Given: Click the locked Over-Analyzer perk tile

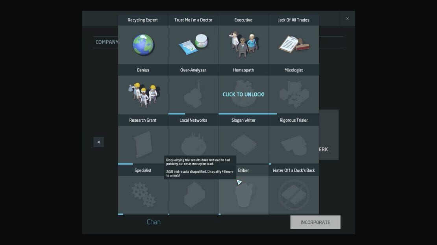Looking at the screenshot, I should pyautogui.click(x=193, y=95).
